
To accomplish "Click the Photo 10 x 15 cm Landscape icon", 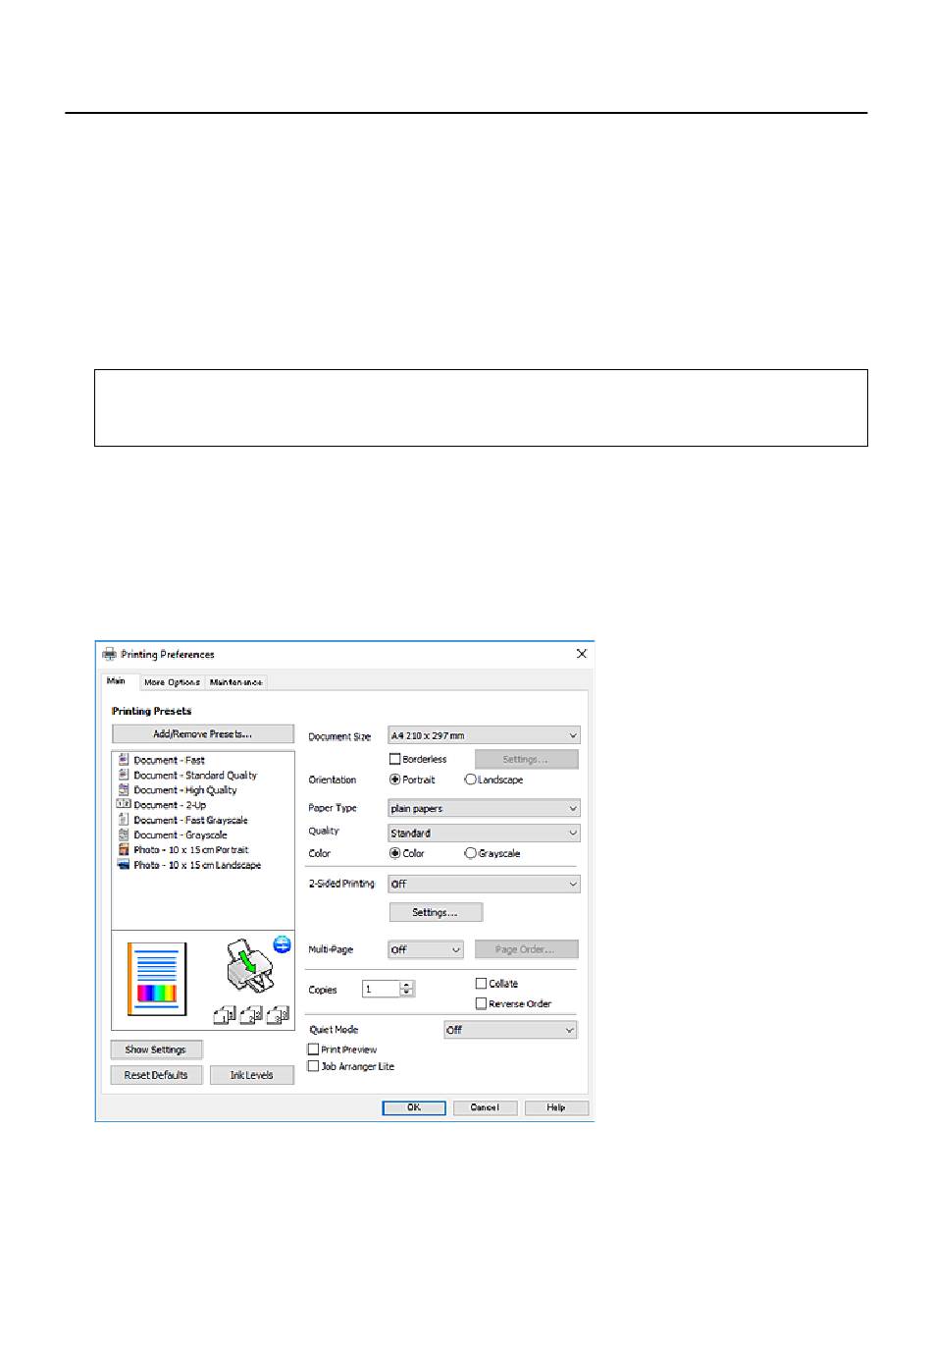I will click(124, 865).
